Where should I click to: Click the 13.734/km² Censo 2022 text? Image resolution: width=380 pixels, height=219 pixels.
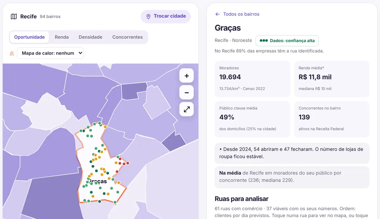242,89
